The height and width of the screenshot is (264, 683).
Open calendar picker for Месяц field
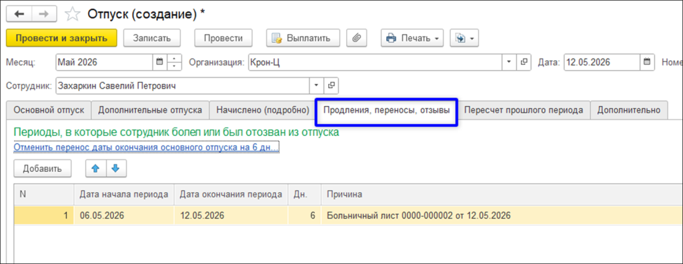point(159,62)
